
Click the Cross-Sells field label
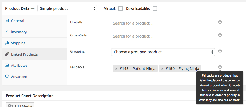pyautogui.click(x=78, y=35)
